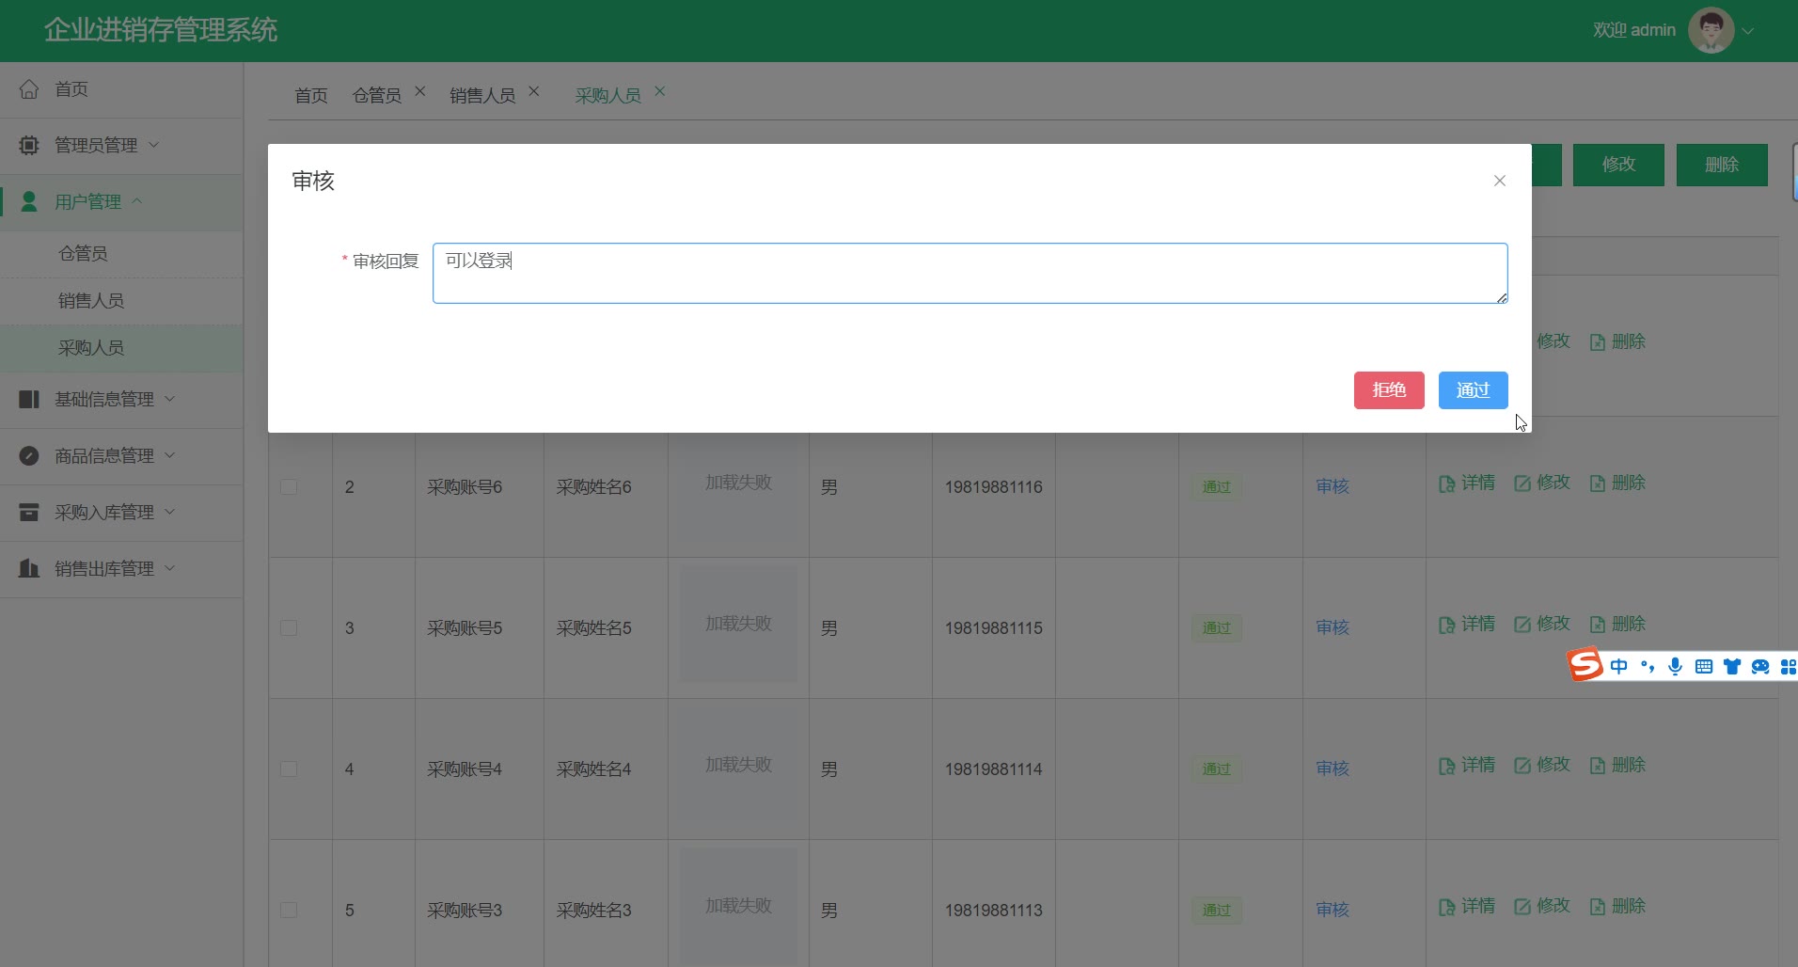Click the blue 通过 approve button
Image resolution: width=1798 pixels, height=967 pixels.
click(x=1473, y=390)
